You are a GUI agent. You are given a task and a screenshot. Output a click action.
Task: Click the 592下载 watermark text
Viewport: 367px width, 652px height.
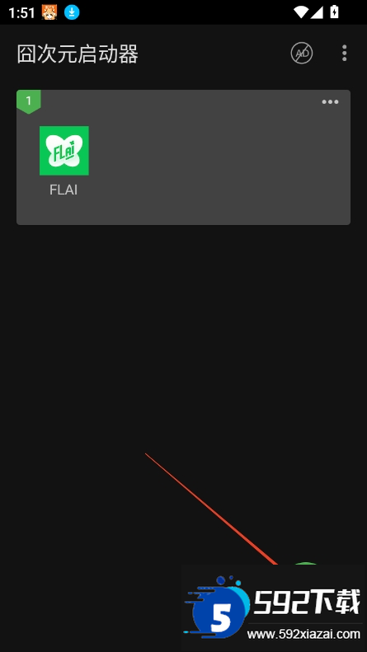[x=307, y=602]
